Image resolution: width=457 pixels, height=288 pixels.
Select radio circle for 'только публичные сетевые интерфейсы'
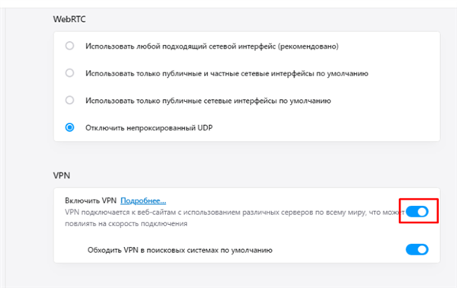(x=69, y=101)
